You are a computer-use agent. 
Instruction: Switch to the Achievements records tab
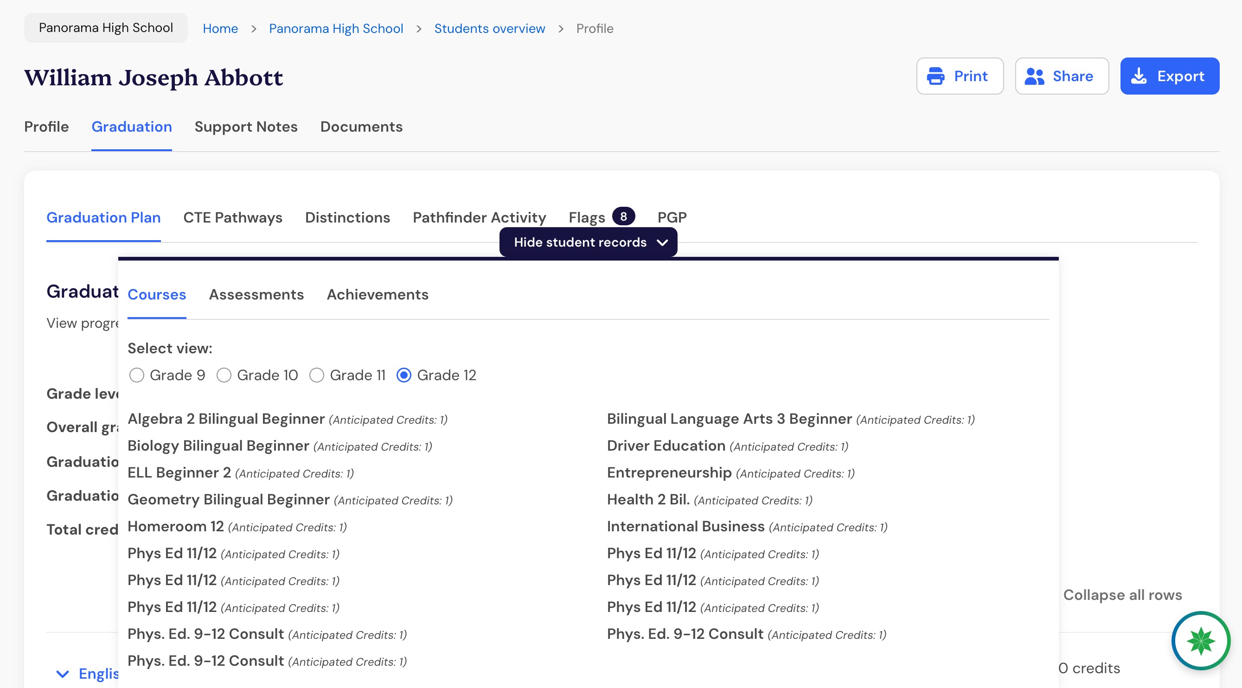378,294
